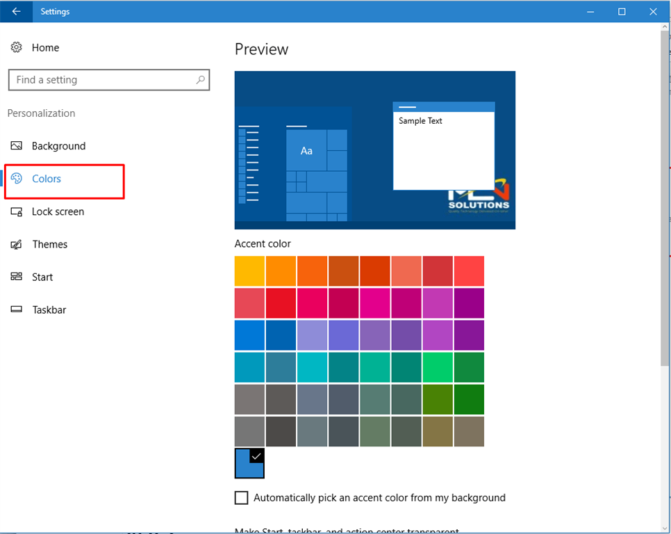Choose the light lavender swatch in third row
671x534 pixels.
[312, 335]
